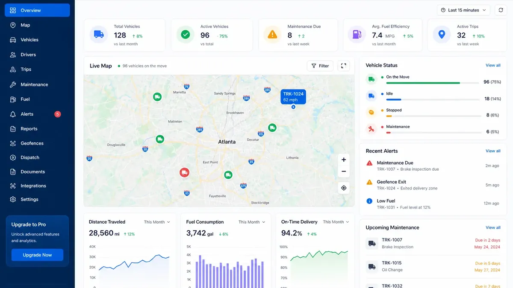Click "Brake Inspection" under TRK-1007
The image size is (513, 288).
point(398,247)
